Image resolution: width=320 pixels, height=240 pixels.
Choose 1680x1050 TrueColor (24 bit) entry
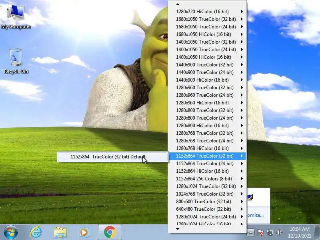pyautogui.click(x=207, y=27)
